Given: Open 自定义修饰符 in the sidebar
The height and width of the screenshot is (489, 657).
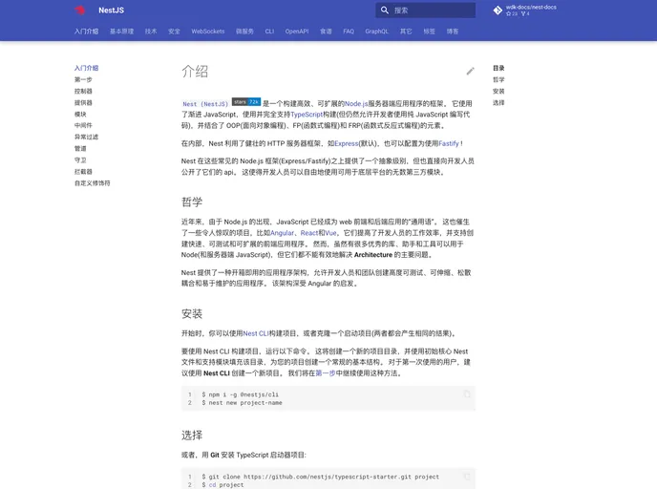Looking at the screenshot, I should click(x=93, y=183).
